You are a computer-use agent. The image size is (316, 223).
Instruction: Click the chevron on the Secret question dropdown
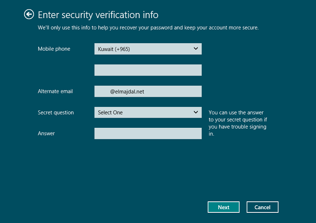(x=196, y=112)
